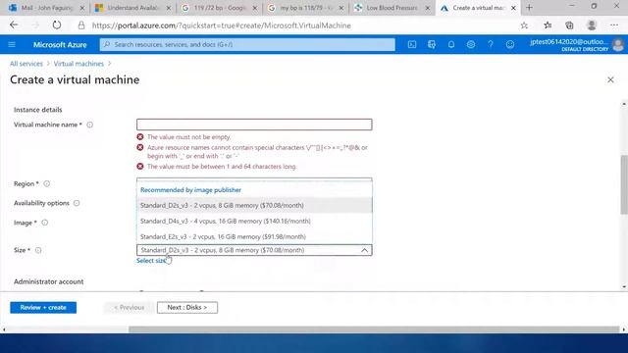Open the Directory and subscription filter icon
Viewport: 628px width, 353px height.
[432, 44]
